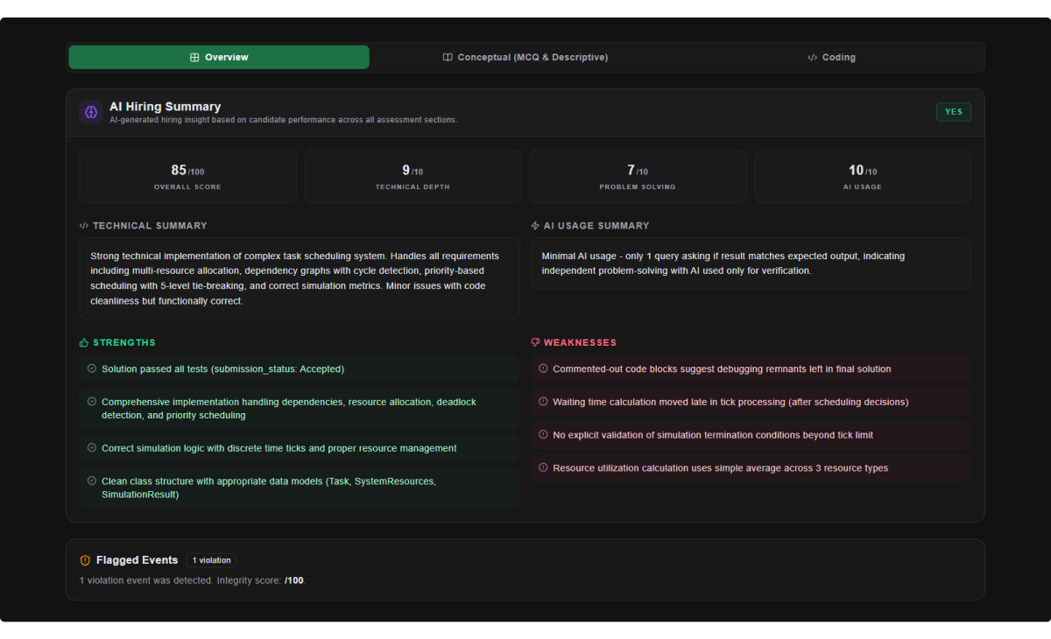Click the grid icon in the Overview tab
Image resolution: width=1051 pixels, height=639 pixels.
pos(194,58)
